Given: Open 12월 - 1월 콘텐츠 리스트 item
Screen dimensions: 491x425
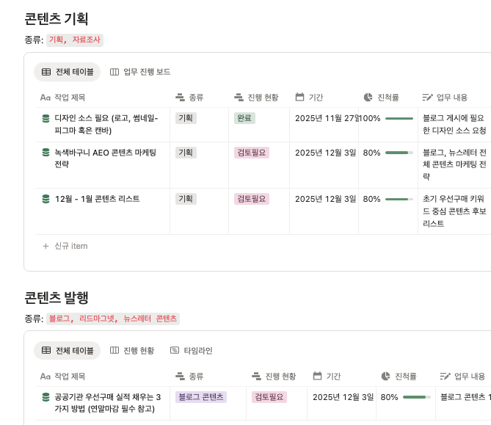Looking at the screenshot, I should [x=97, y=199].
